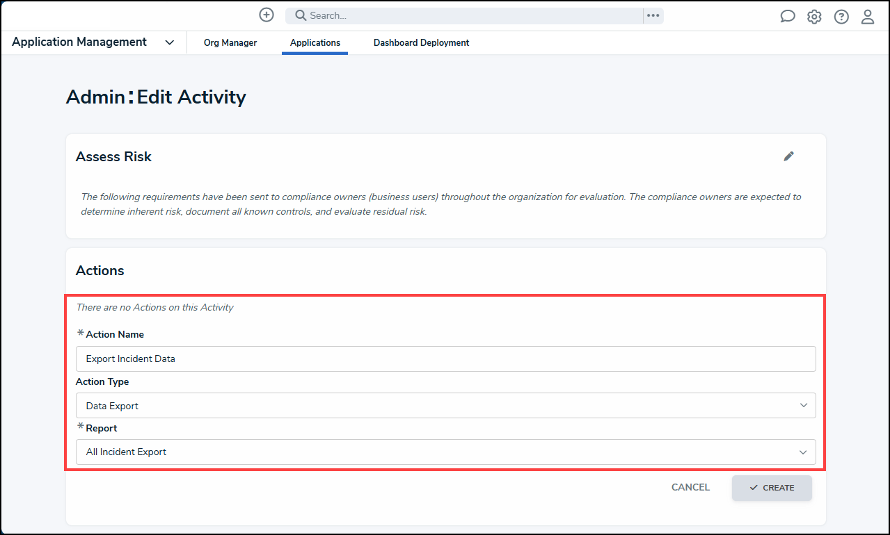Focus the Action Name input field
The image size is (890, 535).
tap(445, 359)
